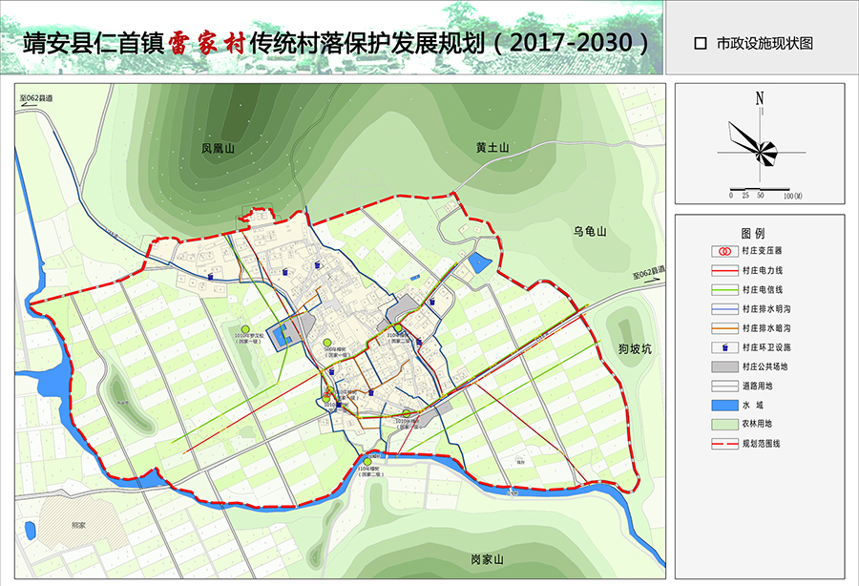Click the 道路用地 legend label

757,387
